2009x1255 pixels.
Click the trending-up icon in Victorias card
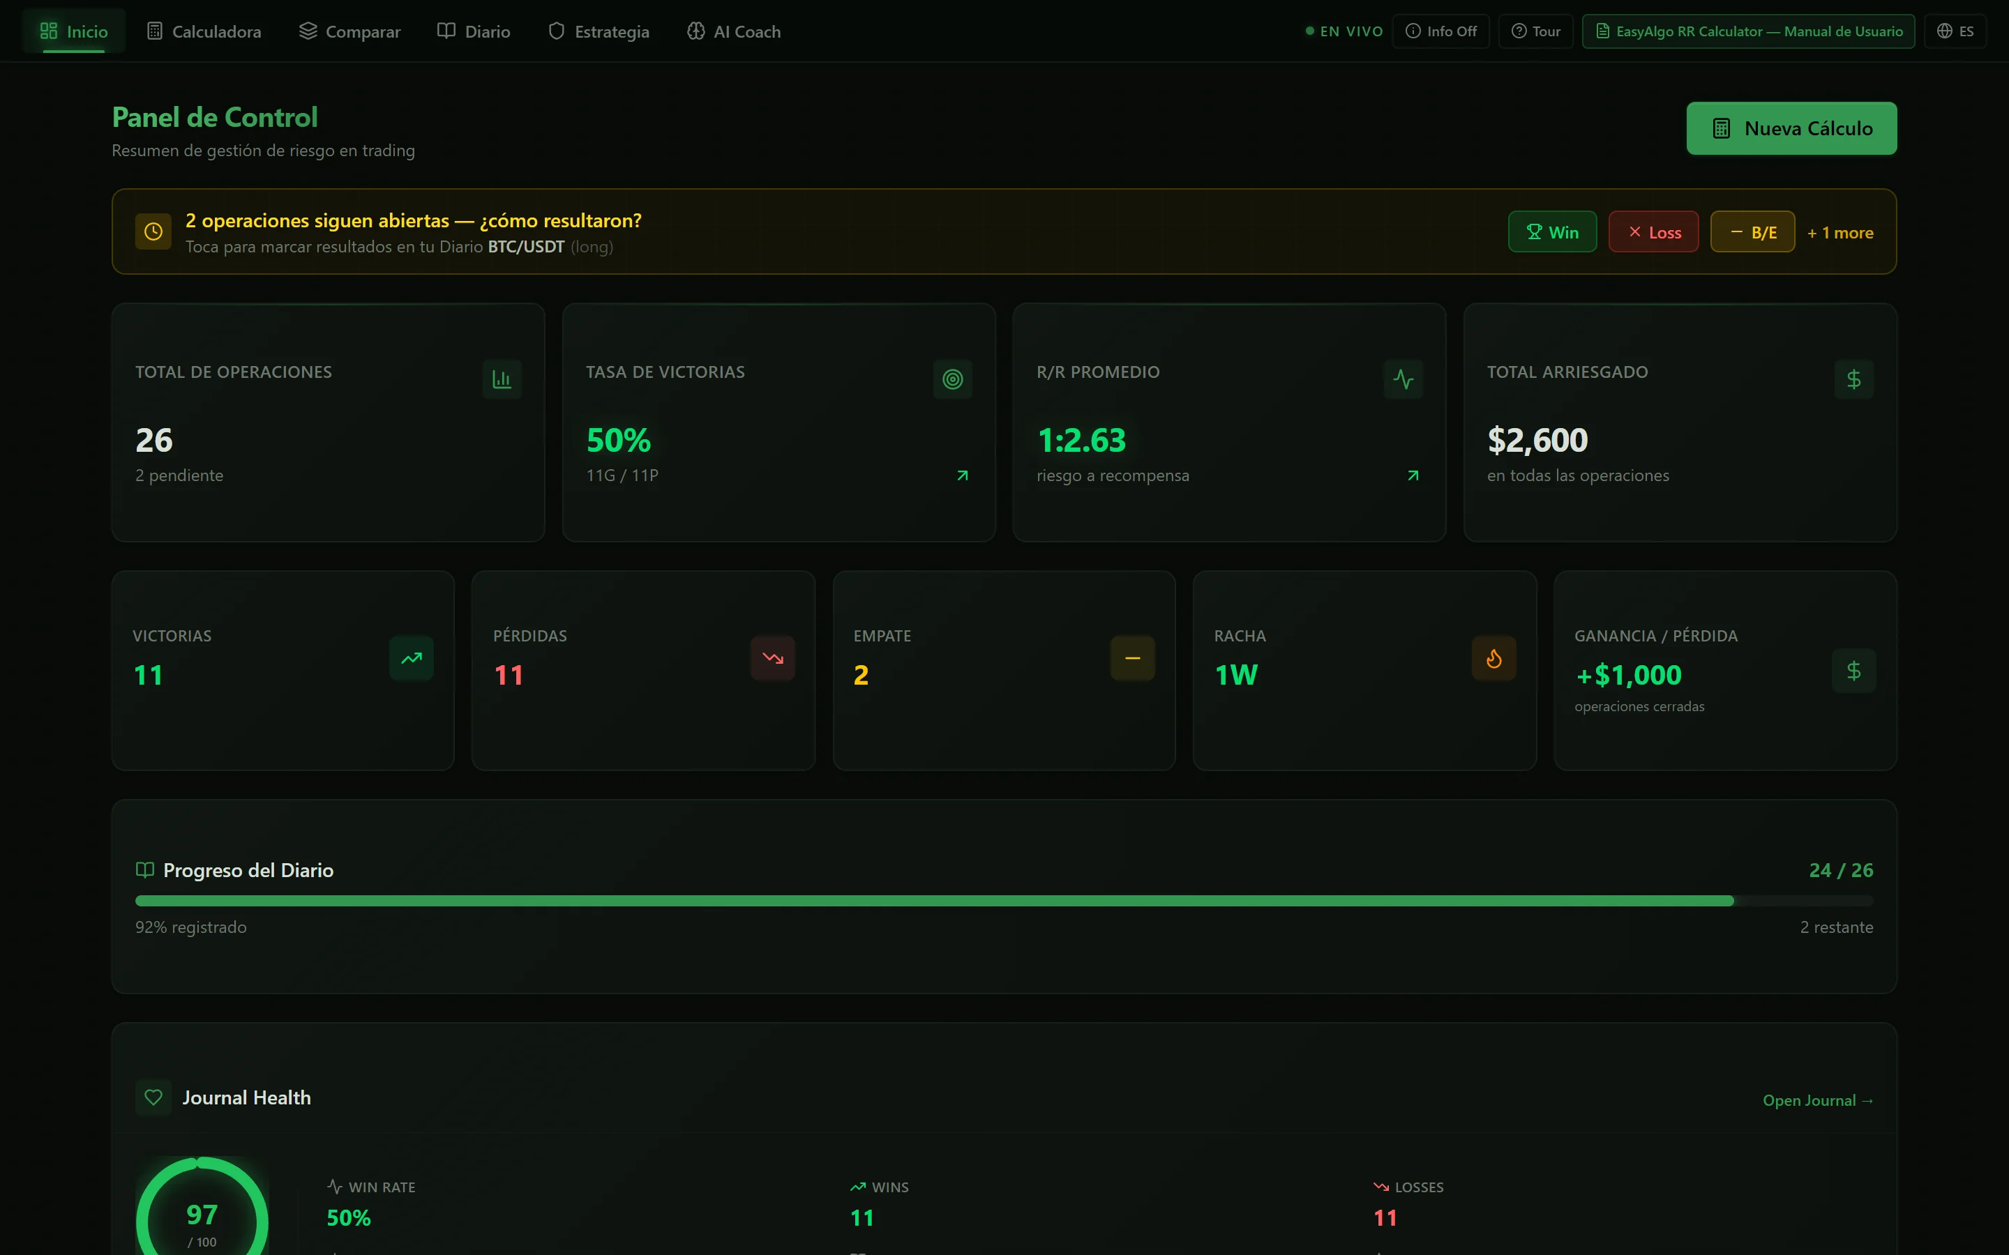[x=412, y=658]
